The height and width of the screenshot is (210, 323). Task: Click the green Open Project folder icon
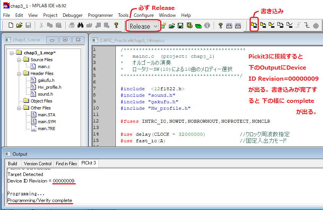click(x=172, y=26)
